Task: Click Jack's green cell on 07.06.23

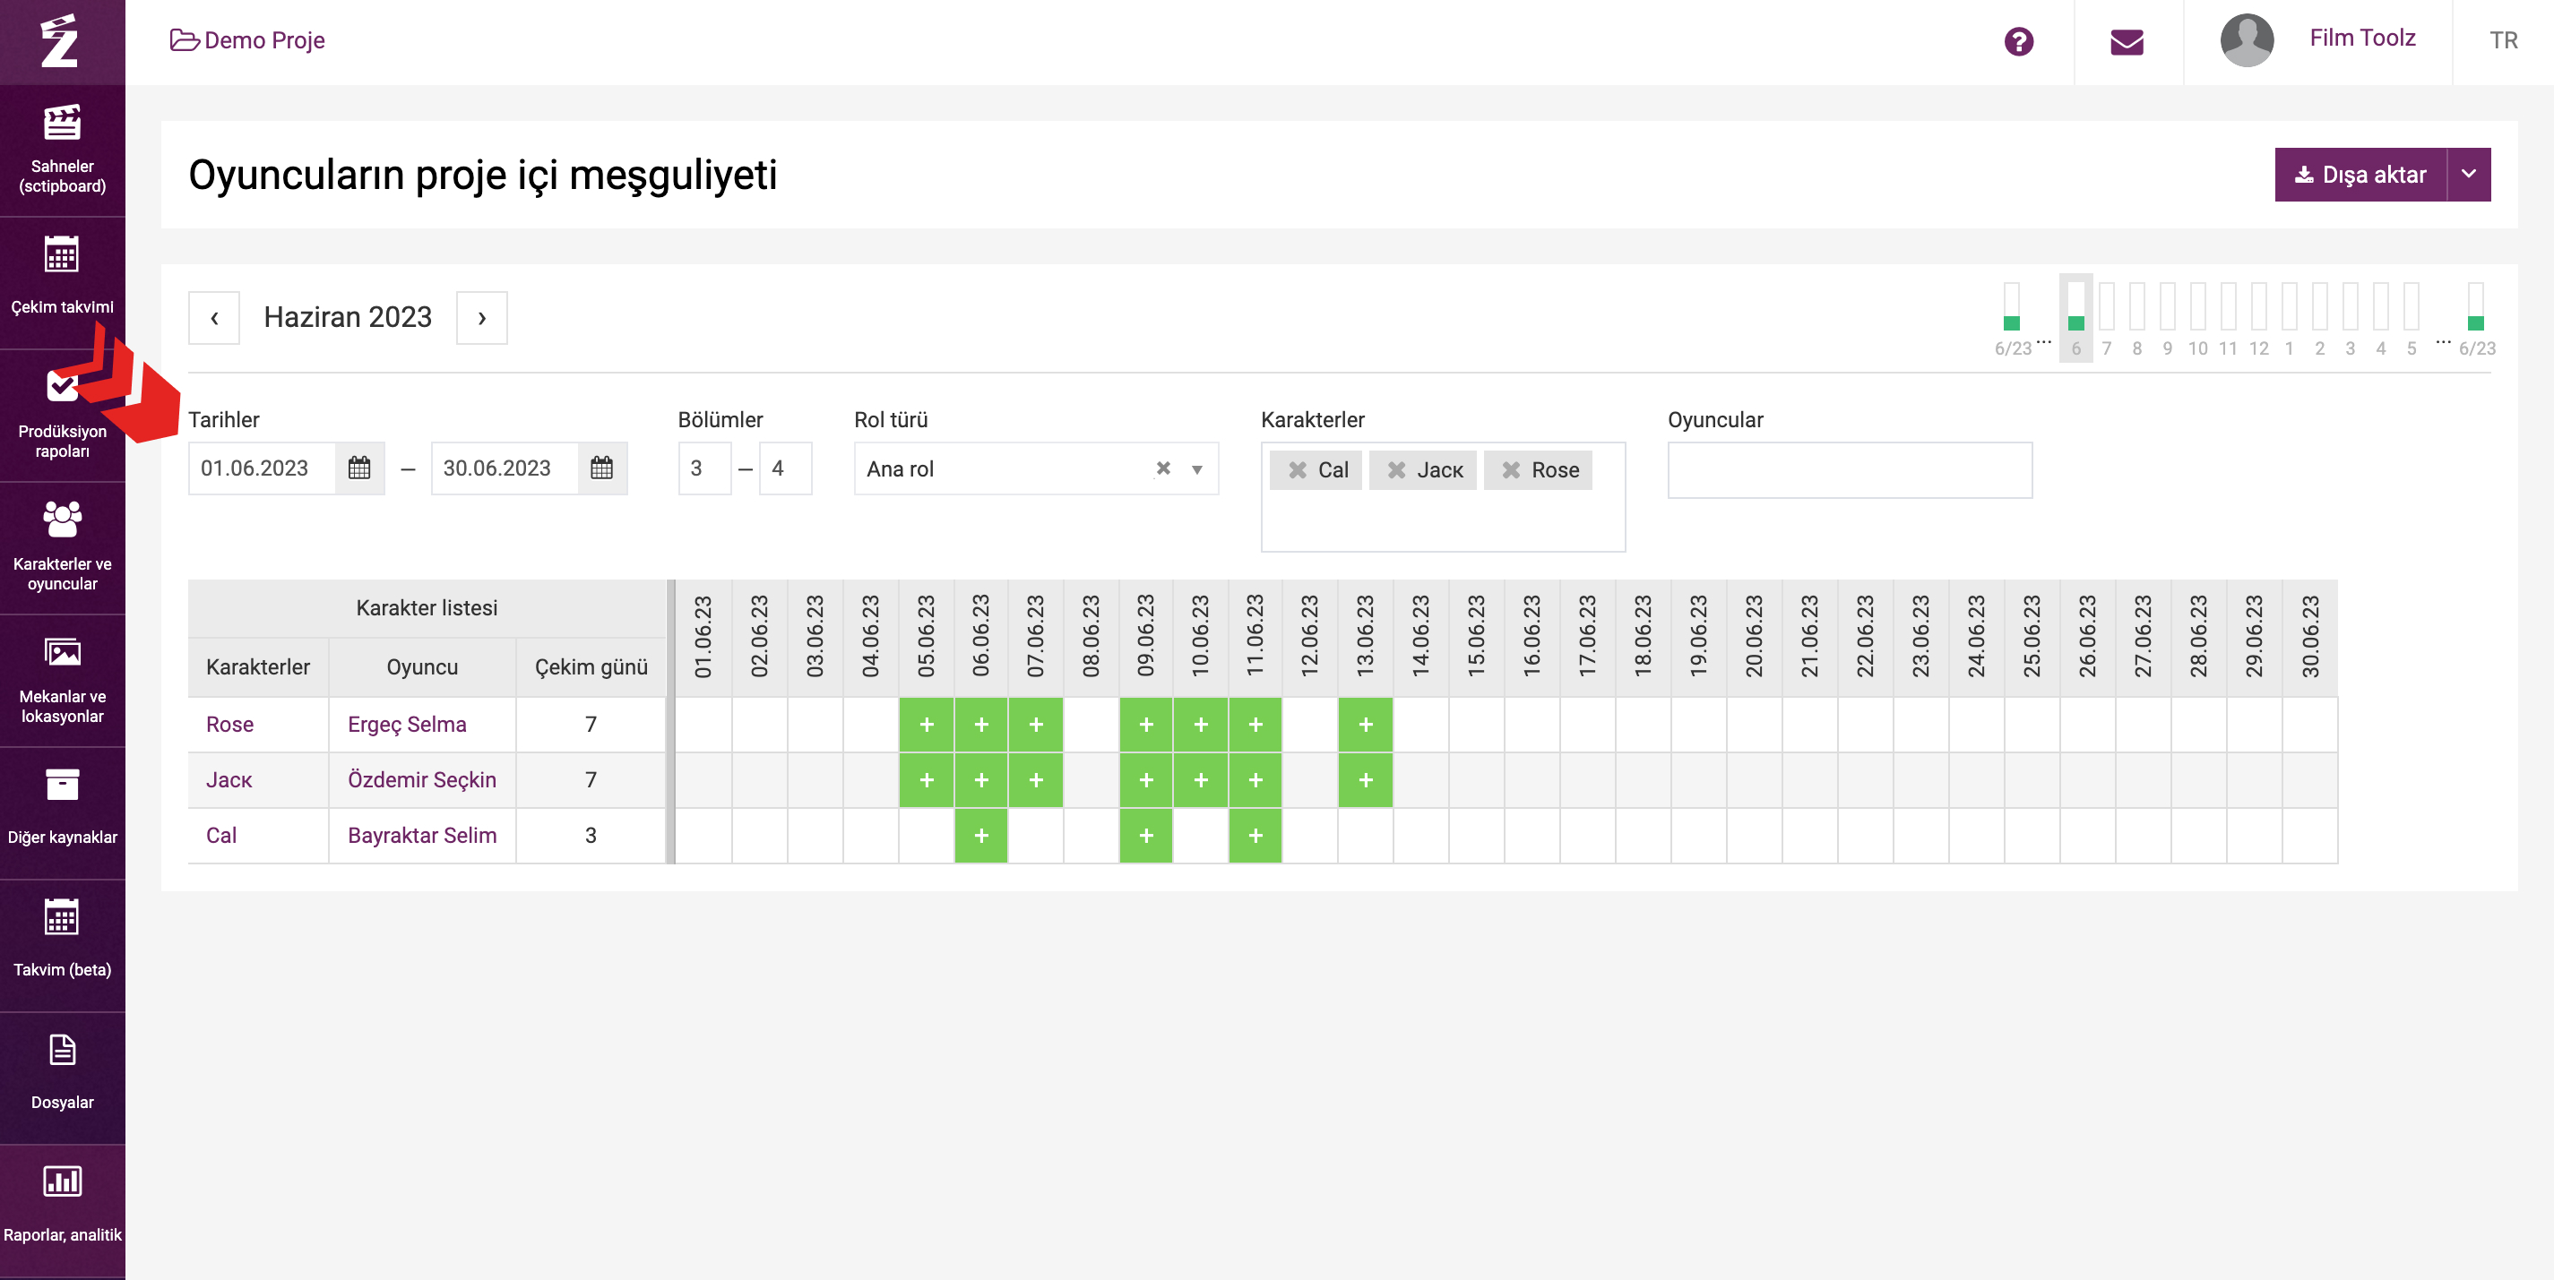Action: 1036,781
